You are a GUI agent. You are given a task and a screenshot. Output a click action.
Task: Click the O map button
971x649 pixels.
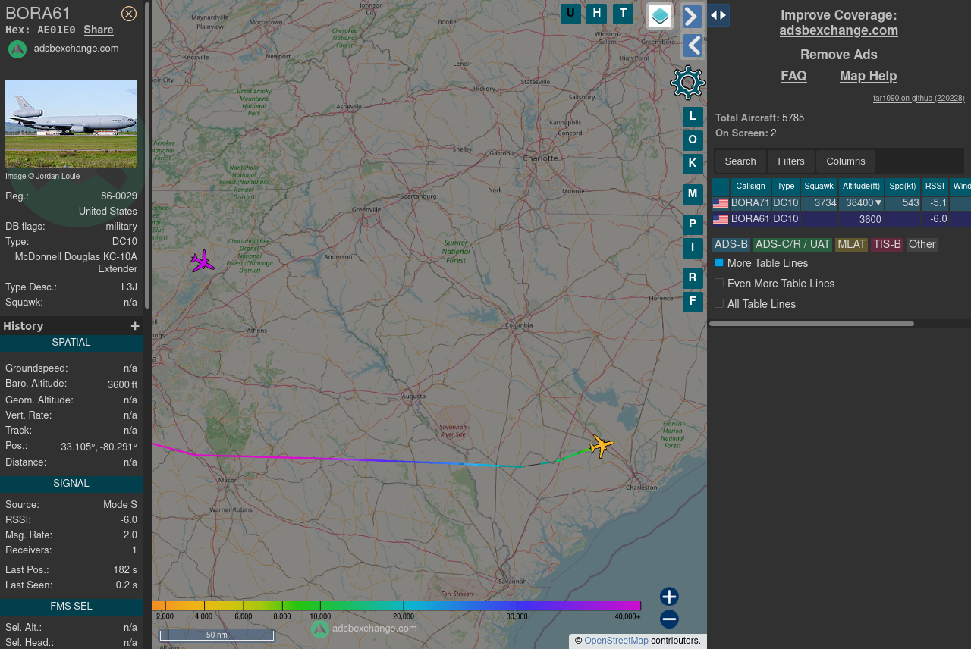tap(693, 140)
